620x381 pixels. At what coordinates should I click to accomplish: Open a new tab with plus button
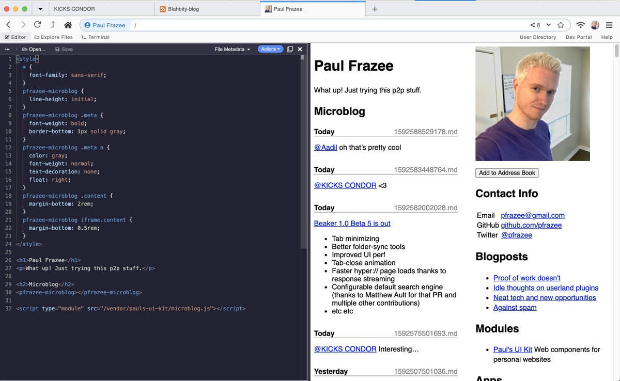click(x=375, y=9)
